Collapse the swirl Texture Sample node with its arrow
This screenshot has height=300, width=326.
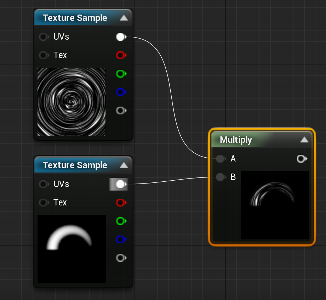tap(124, 18)
